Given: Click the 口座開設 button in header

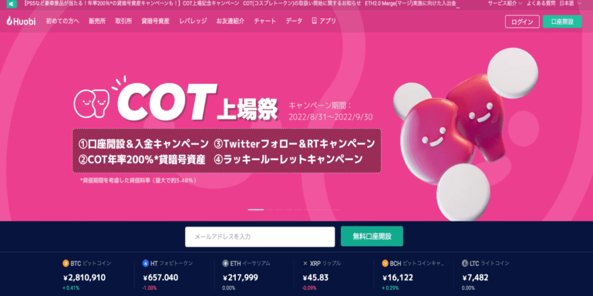Looking at the screenshot, I should pyautogui.click(x=562, y=21).
